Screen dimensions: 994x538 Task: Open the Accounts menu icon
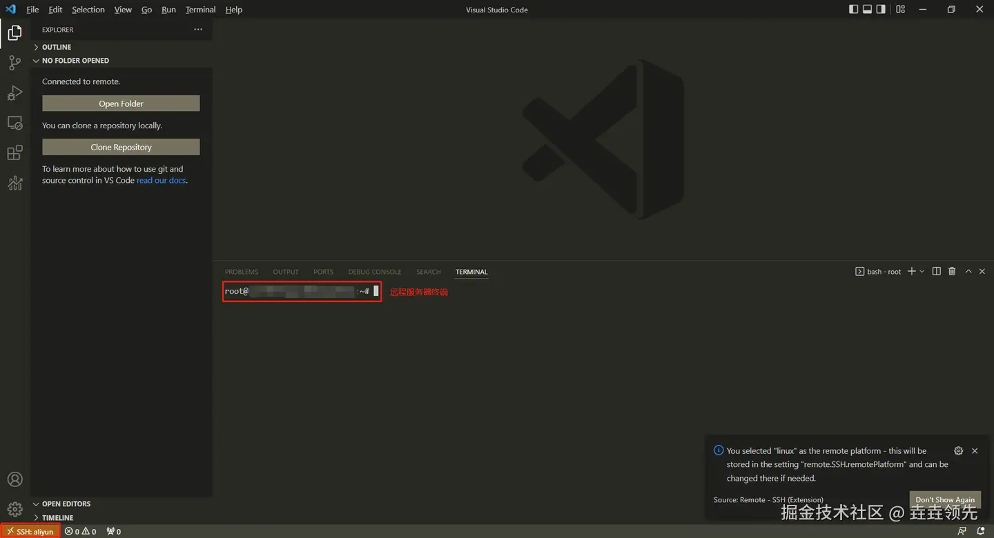pyautogui.click(x=14, y=479)
